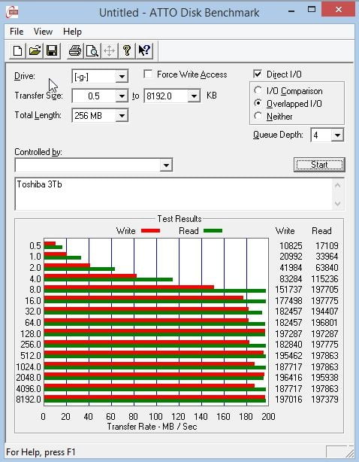
Task: Click write value 151737
Action: pos(288,290)
